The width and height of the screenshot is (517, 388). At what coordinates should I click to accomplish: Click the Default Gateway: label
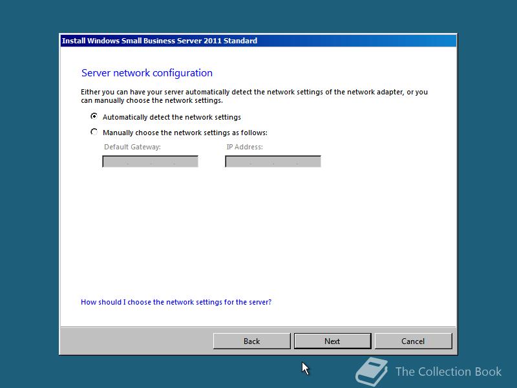click(132, 147)
